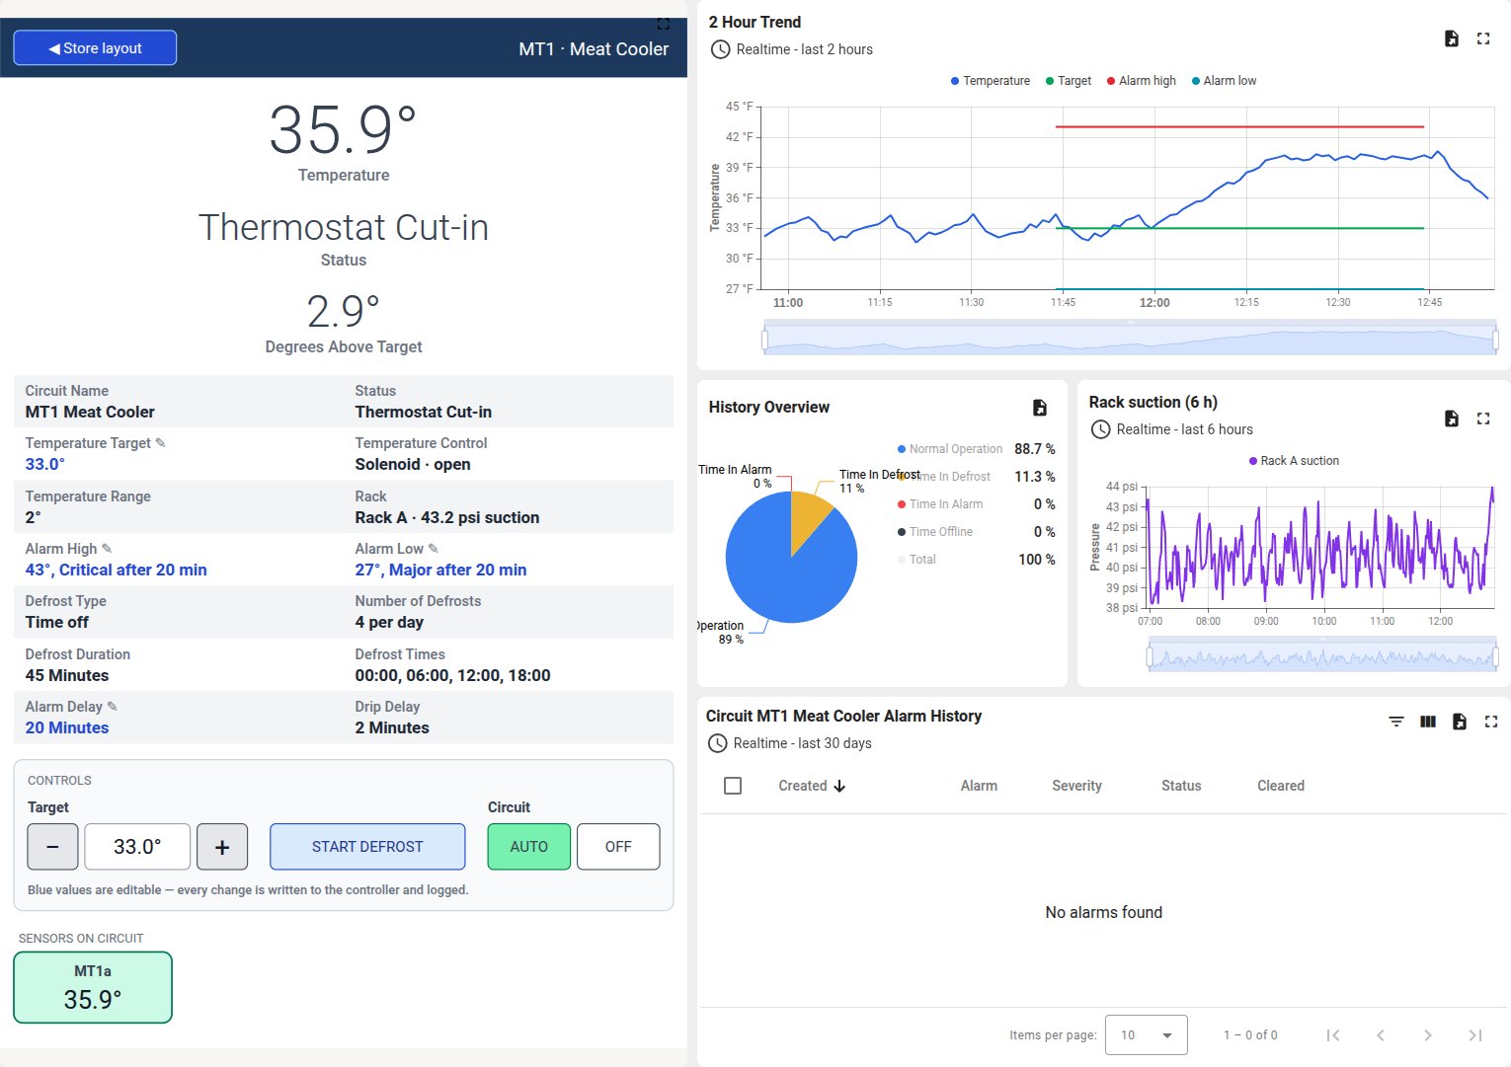Toggle the Target series in the trend legend

click(x=1069, y=81)
